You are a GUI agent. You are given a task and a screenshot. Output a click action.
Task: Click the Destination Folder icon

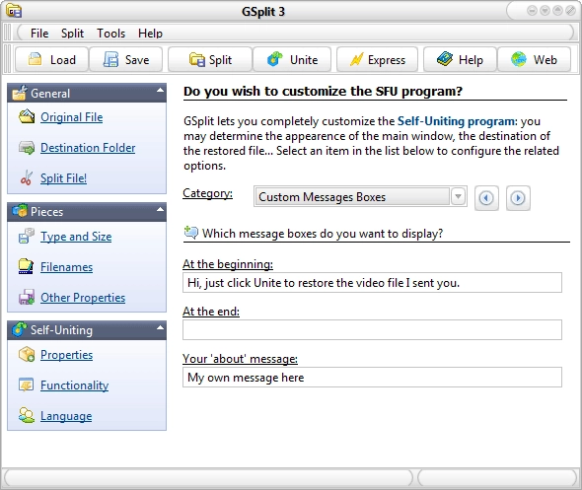coord(27,148)
